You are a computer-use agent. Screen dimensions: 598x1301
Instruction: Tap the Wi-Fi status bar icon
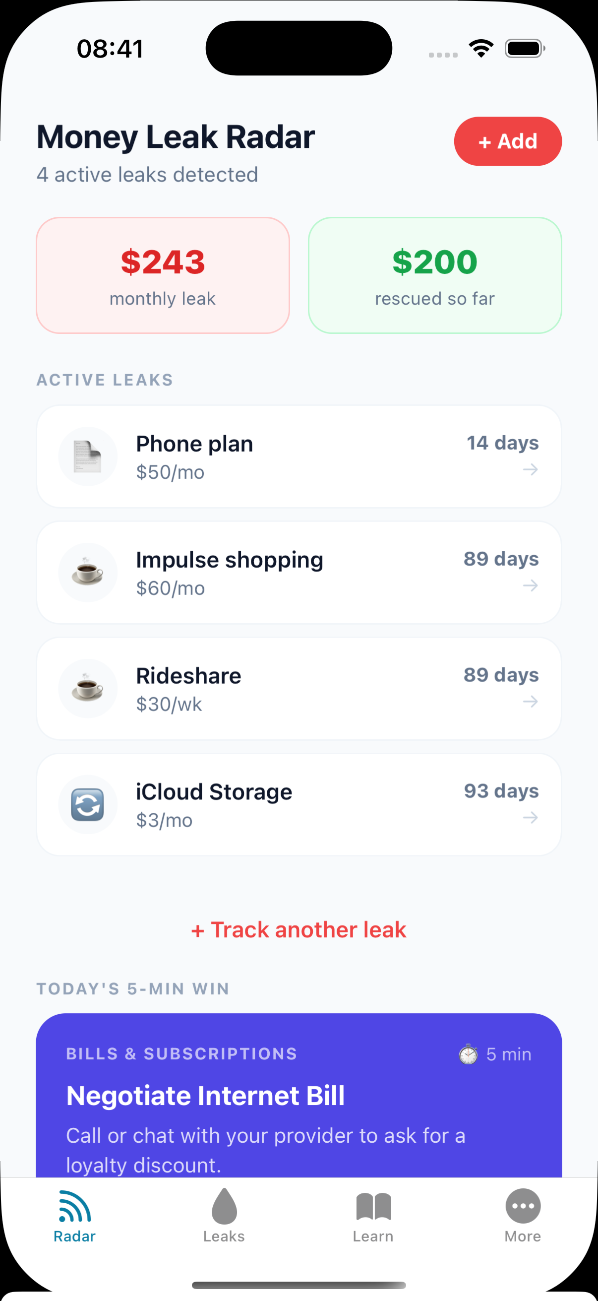tap(481, 49)
